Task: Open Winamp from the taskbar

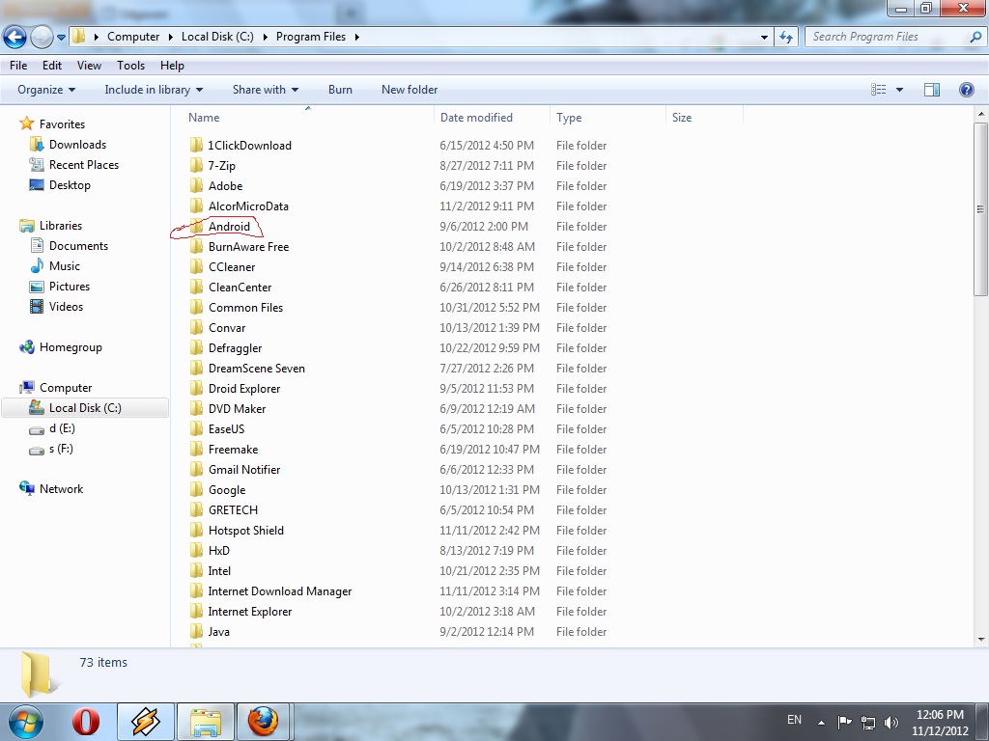Action: click(x=145, y=722)
